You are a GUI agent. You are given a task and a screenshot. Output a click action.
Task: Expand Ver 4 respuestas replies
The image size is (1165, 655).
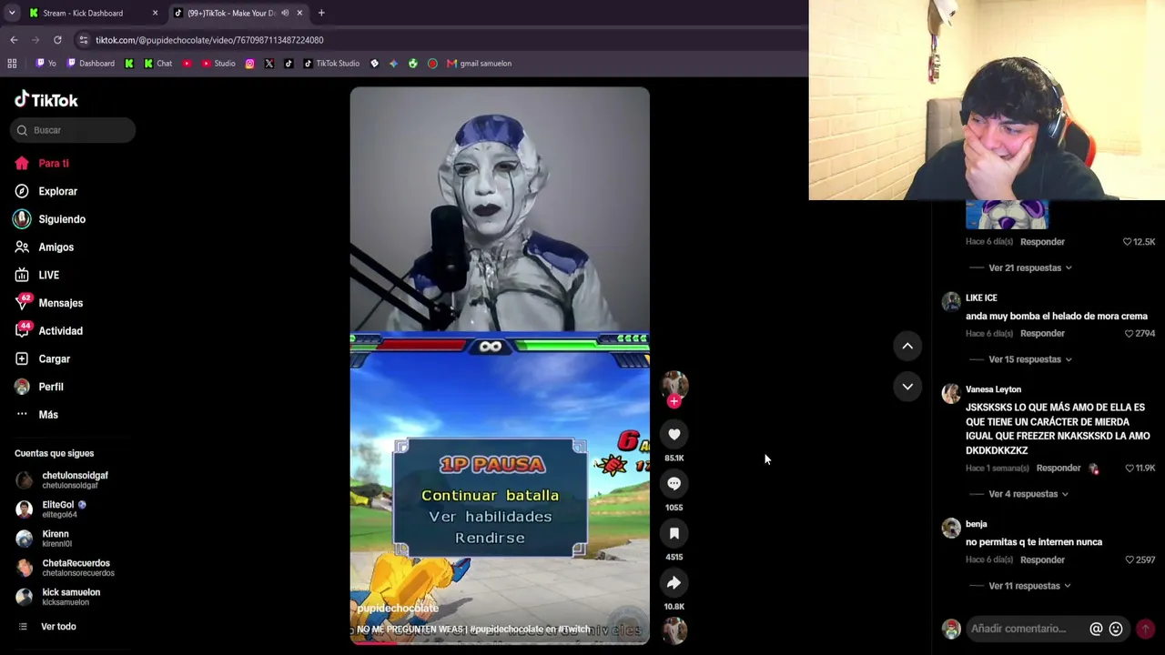tap(1028, 494)
